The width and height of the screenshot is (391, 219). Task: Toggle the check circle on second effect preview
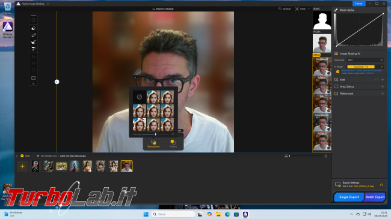(328, 92)
